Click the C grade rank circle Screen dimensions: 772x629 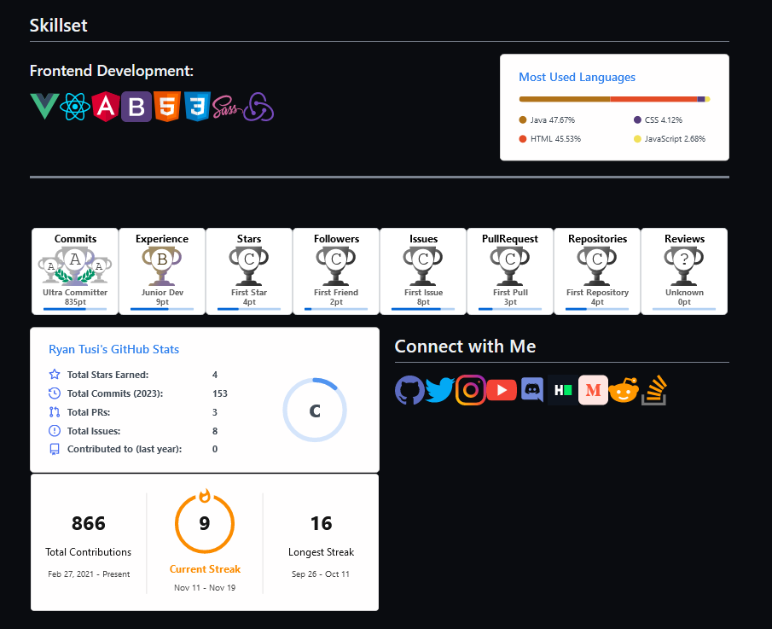[x=315, y=410]
